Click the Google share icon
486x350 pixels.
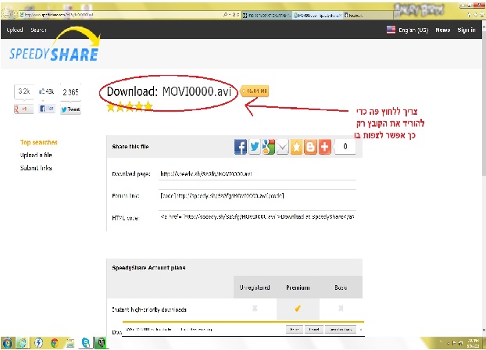(268, 146)
